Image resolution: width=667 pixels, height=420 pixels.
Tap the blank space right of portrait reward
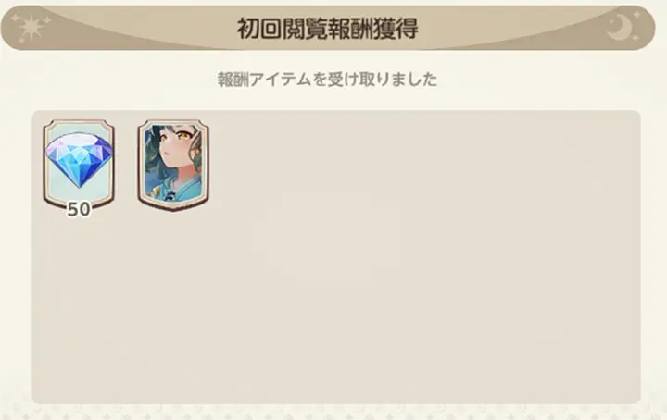pyautogui.click(x=425, y=165)
